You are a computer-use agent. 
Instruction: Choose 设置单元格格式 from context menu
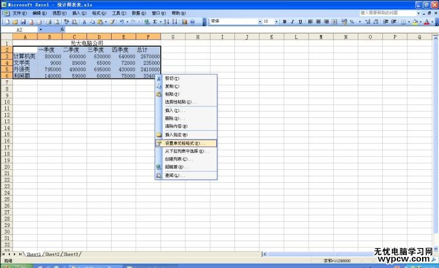(x=186, y=143)
